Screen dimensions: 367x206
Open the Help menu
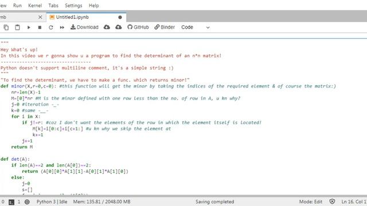tap(94, 5)
